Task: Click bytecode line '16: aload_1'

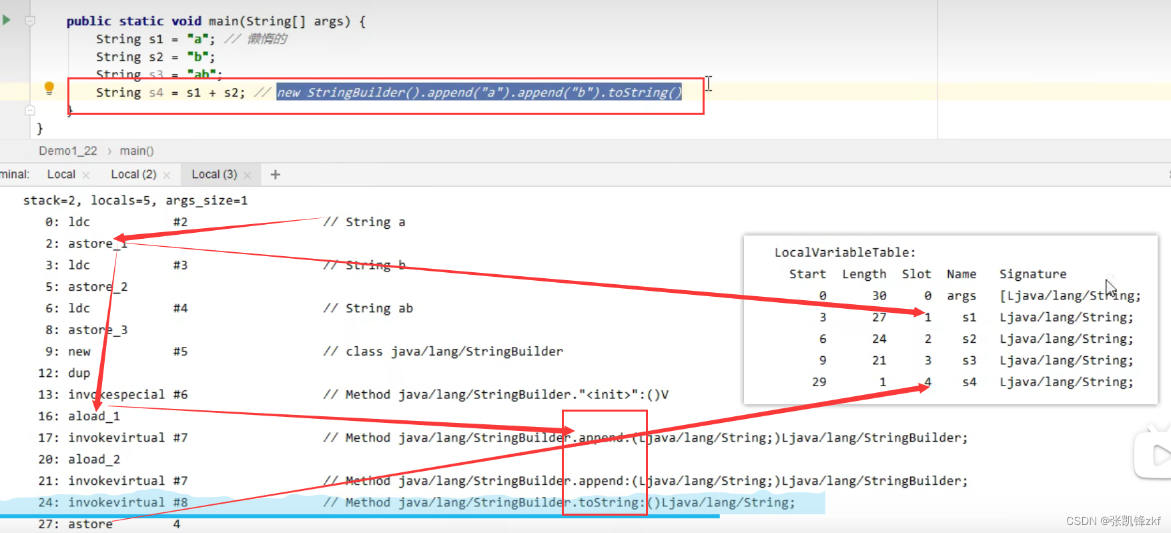Action: click(x=79, y=416)
